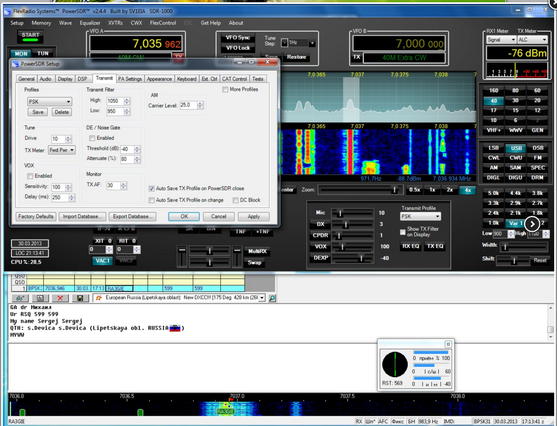Adjust the Mic level slider

(341, 212)
